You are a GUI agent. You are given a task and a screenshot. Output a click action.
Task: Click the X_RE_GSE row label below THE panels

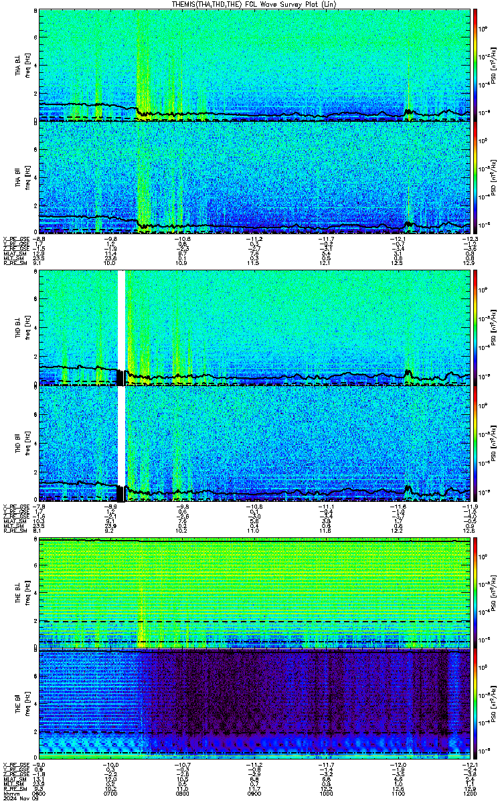[x=17, y=765]
